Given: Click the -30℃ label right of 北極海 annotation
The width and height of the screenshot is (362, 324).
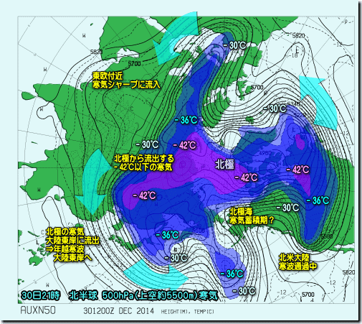Looking at the screenshot, I should [287, 208].
